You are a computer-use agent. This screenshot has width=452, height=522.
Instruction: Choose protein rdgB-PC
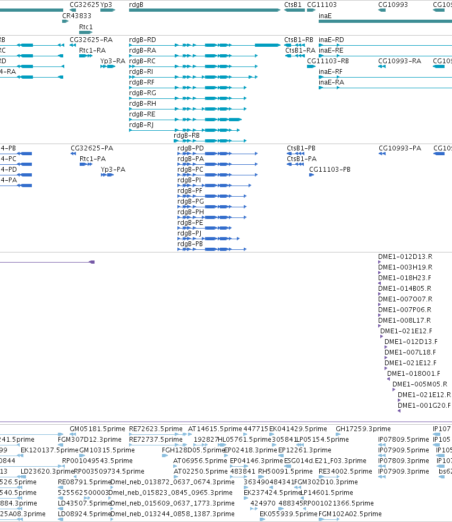(190, 170)
